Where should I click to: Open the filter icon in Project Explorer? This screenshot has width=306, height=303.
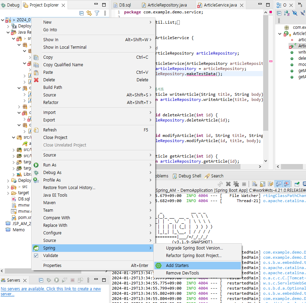(x=97, y=13)
